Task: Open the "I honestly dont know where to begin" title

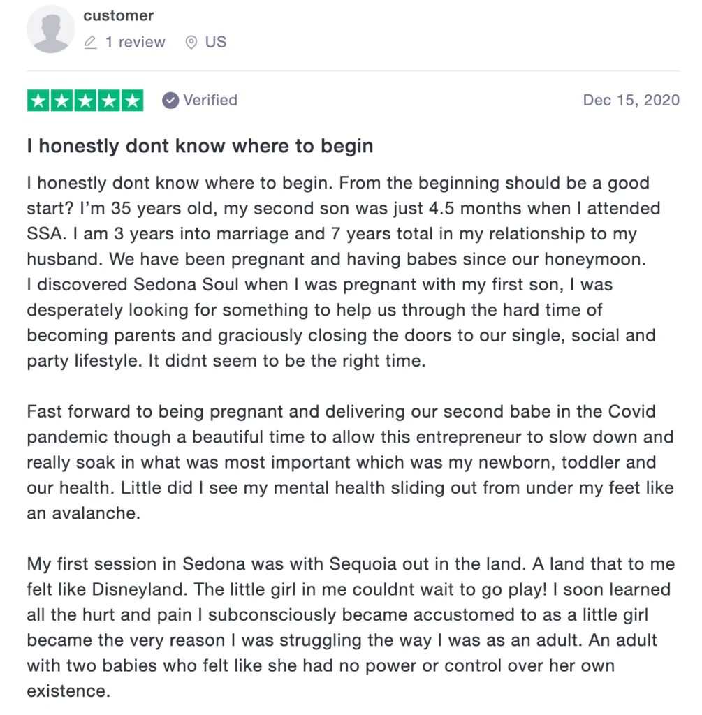Action: pyautogui.click(x=200, y=146)
